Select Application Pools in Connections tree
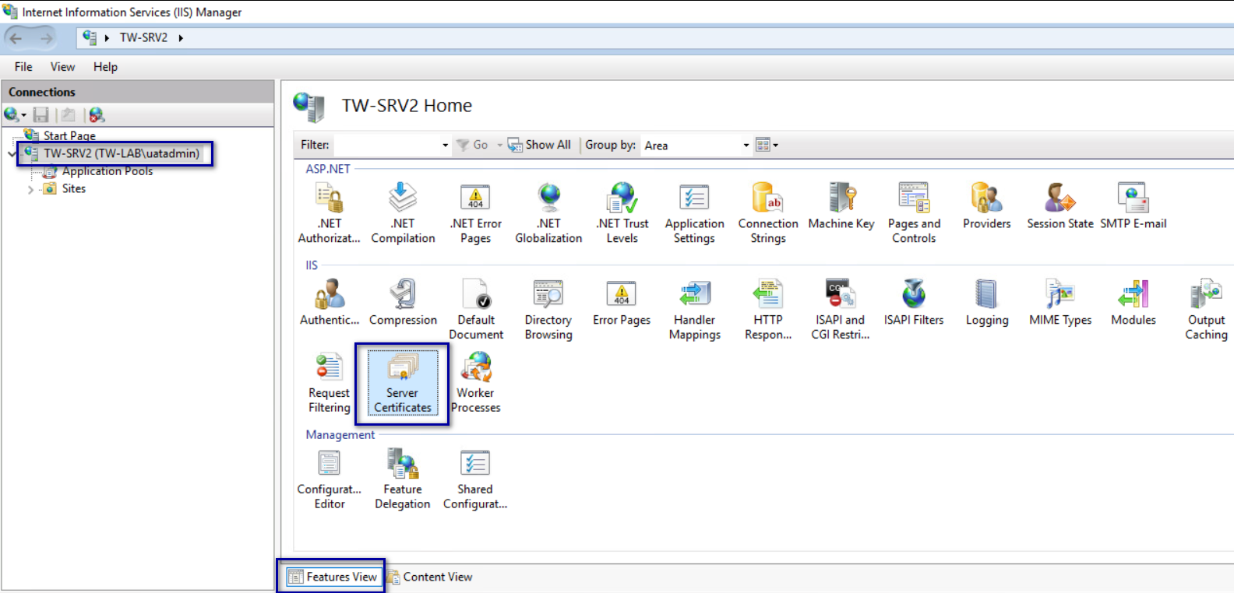1234x593 pixels. pyautogui.click(x=107, y=171)
